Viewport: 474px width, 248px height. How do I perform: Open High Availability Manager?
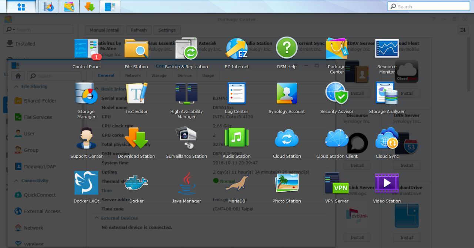[186, 93]
